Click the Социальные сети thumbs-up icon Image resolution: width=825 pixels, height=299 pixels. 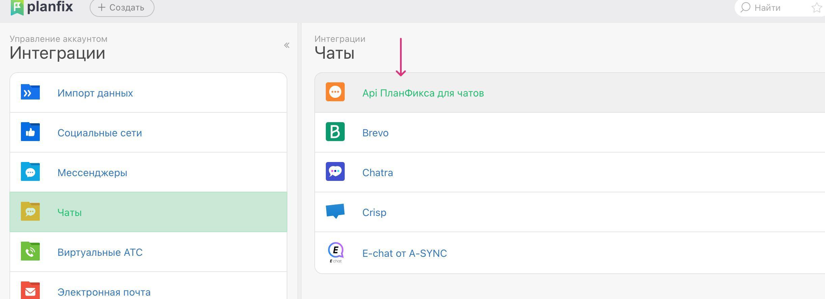pyautogui.click(x=30, y=132)
